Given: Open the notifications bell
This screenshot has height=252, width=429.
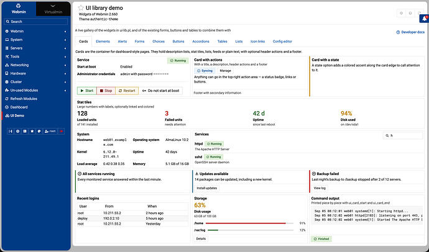Looking at the screenshot, I should click(x=425, y=19).
